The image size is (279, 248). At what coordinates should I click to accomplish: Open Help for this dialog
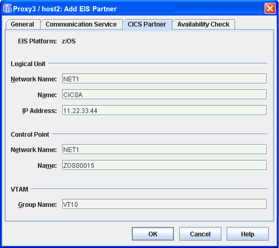pyautogui.click(x=247, y=234)
